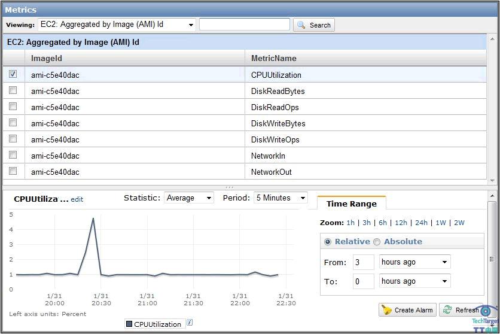Screen dimensions: 500x334
Task: Click the Refresh button
Action: 461,309
